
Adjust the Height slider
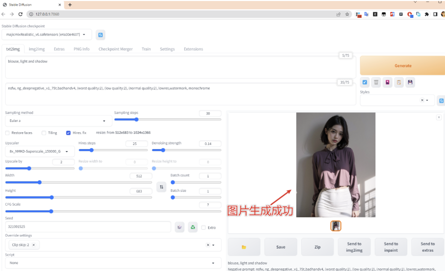pos(79,198)
